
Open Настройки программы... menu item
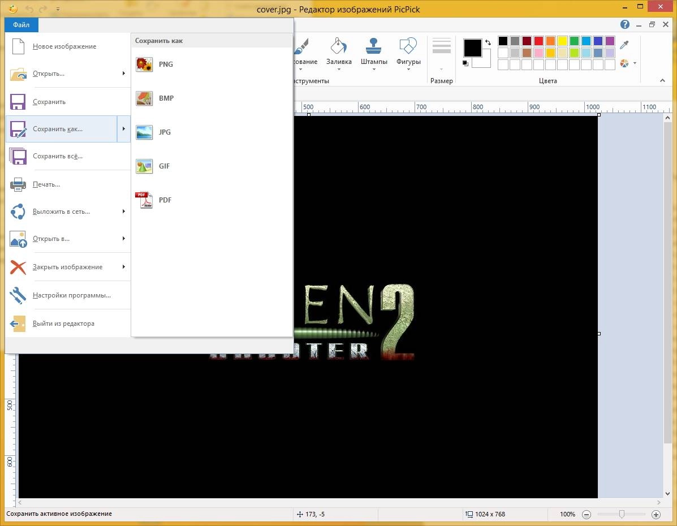(x=68, y=295)
